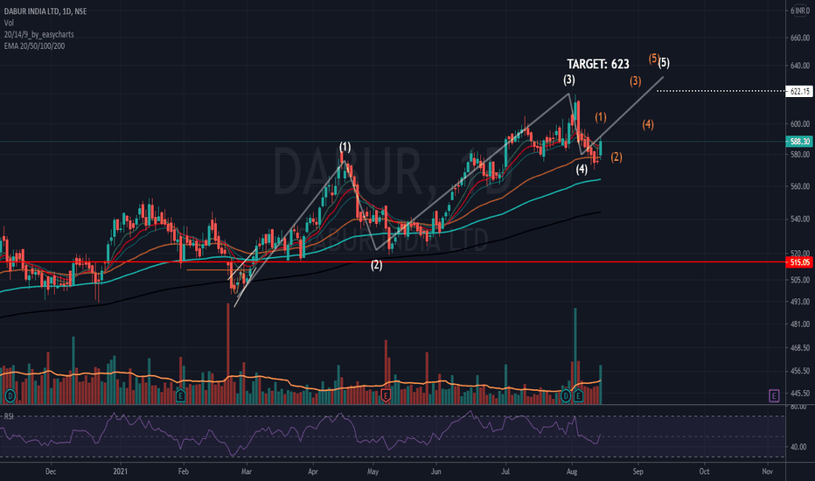Click the 640.00 price axis value
This screenshot has height=481, width=815.
[800, 66]
